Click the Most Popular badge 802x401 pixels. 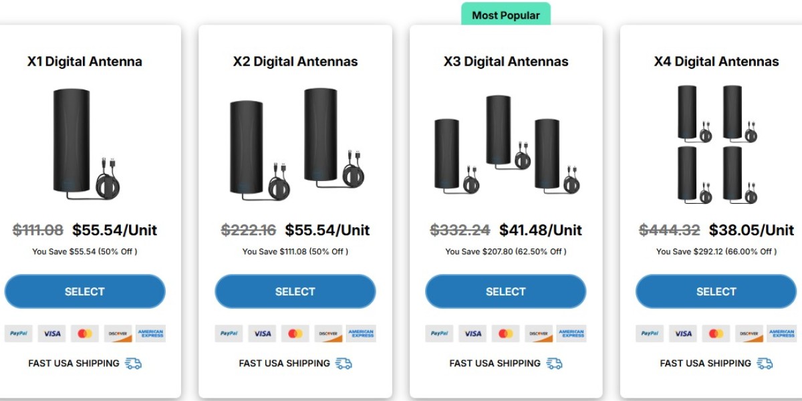point(505,15)
